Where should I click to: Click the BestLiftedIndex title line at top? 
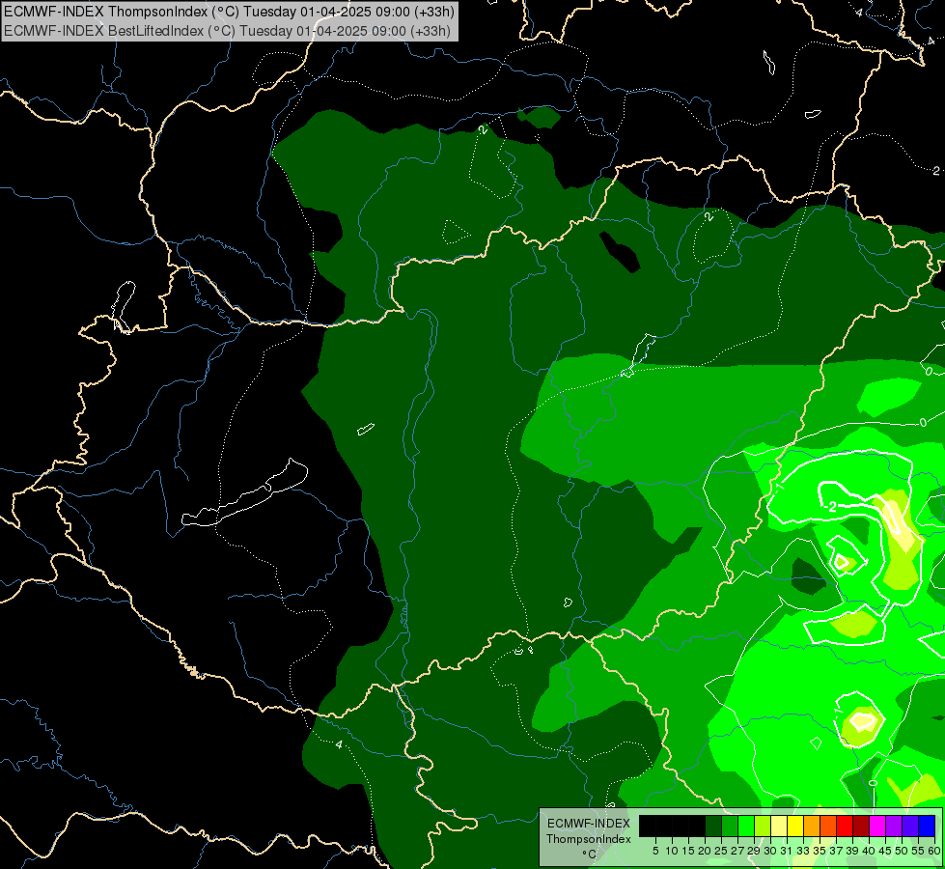tap(227, 31)
